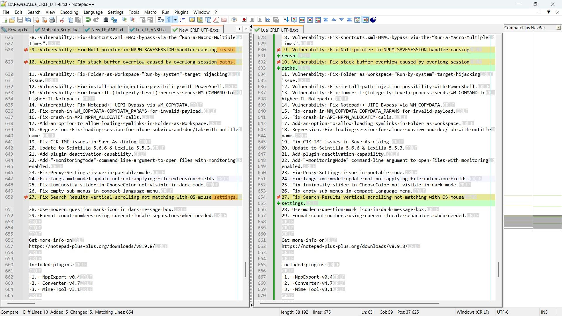Click the dark bomb plugin icon
This screenshot has width=562, height=316.
click(x=373, y=20)
